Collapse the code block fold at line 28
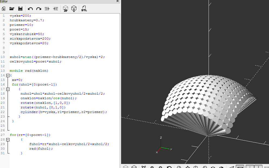 tap(8, 139)
